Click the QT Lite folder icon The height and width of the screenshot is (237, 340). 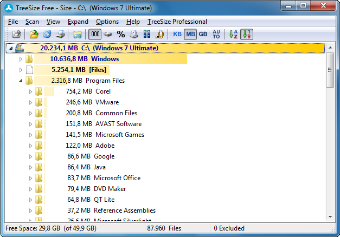pos(39,200)
